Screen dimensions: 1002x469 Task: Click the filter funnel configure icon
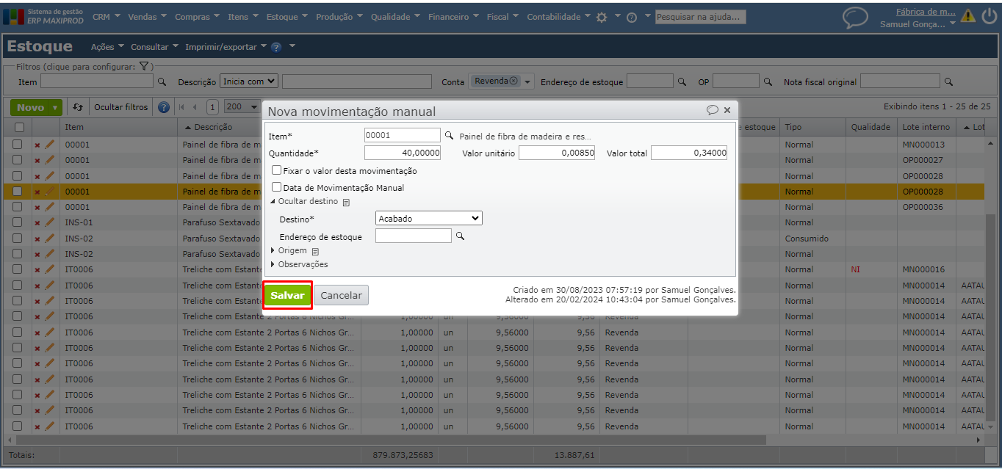(144, 66)
